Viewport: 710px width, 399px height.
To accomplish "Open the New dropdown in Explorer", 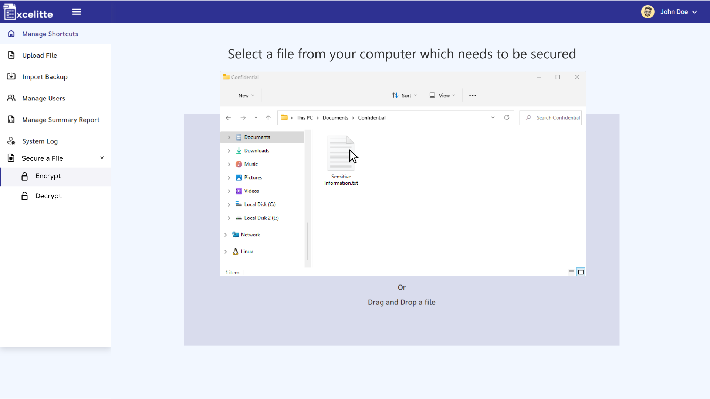I will pos(246,95).
